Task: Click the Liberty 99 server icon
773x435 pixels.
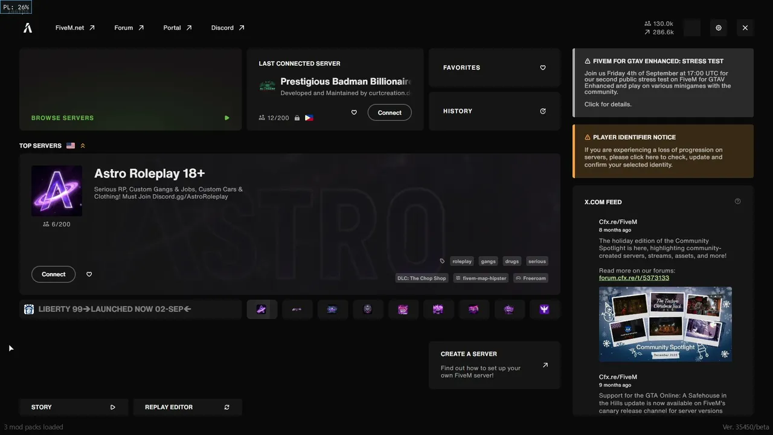Action: point(29,309)
